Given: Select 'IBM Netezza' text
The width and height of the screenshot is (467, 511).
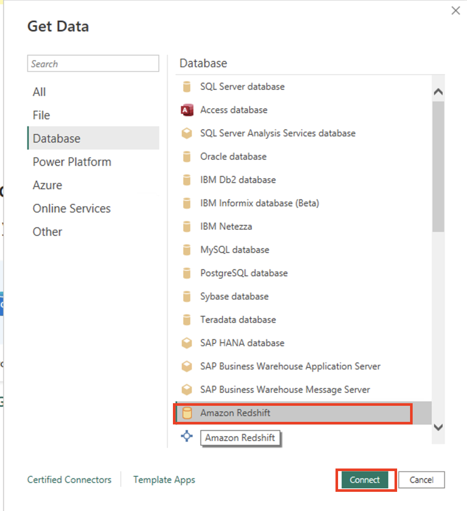Looking at the screenshot, I should click(x=226, y=226).
